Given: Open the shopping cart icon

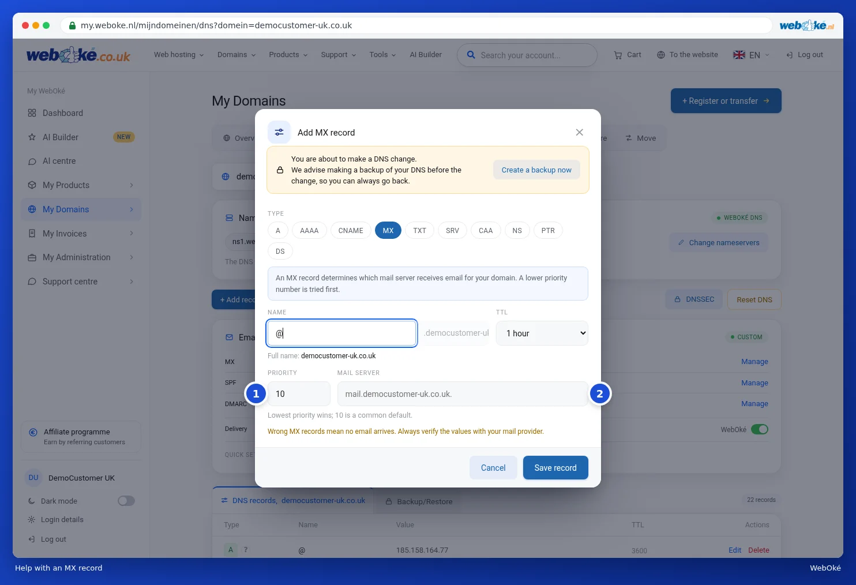Looking at the screenshot, I should [x=618, y=55].
